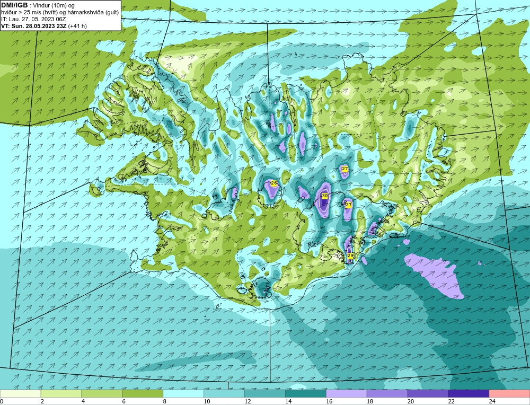The width and height of the screenshot is (530, 405).
Task: Choose the 22–24 m/s dark indigo legend swatch
Action: pos(469,393)
